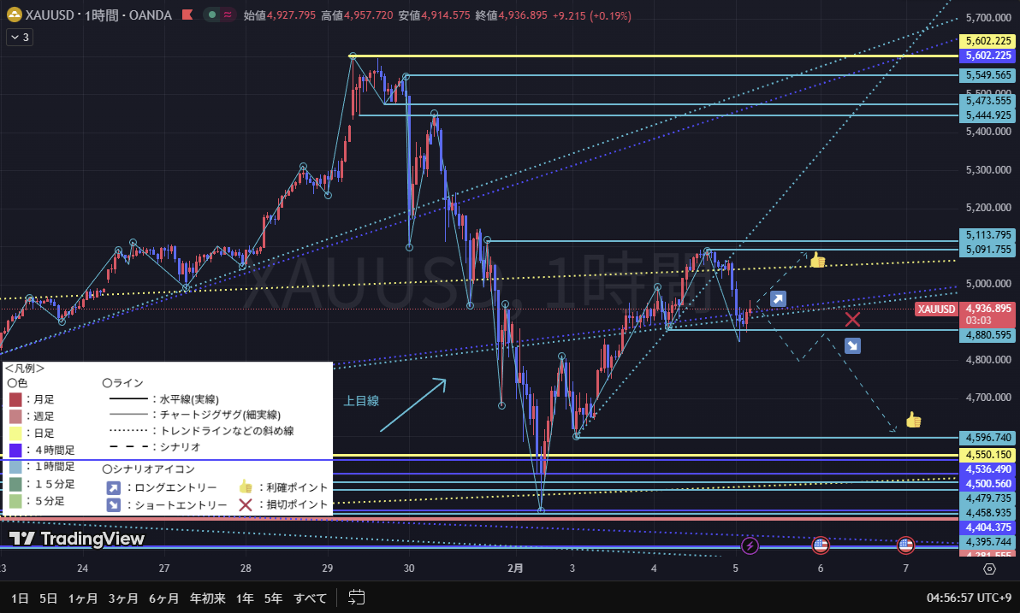This screenshot has width=1020, height=613.
Task: Select the 年初来 date range tab
Action: click(207, 598)
